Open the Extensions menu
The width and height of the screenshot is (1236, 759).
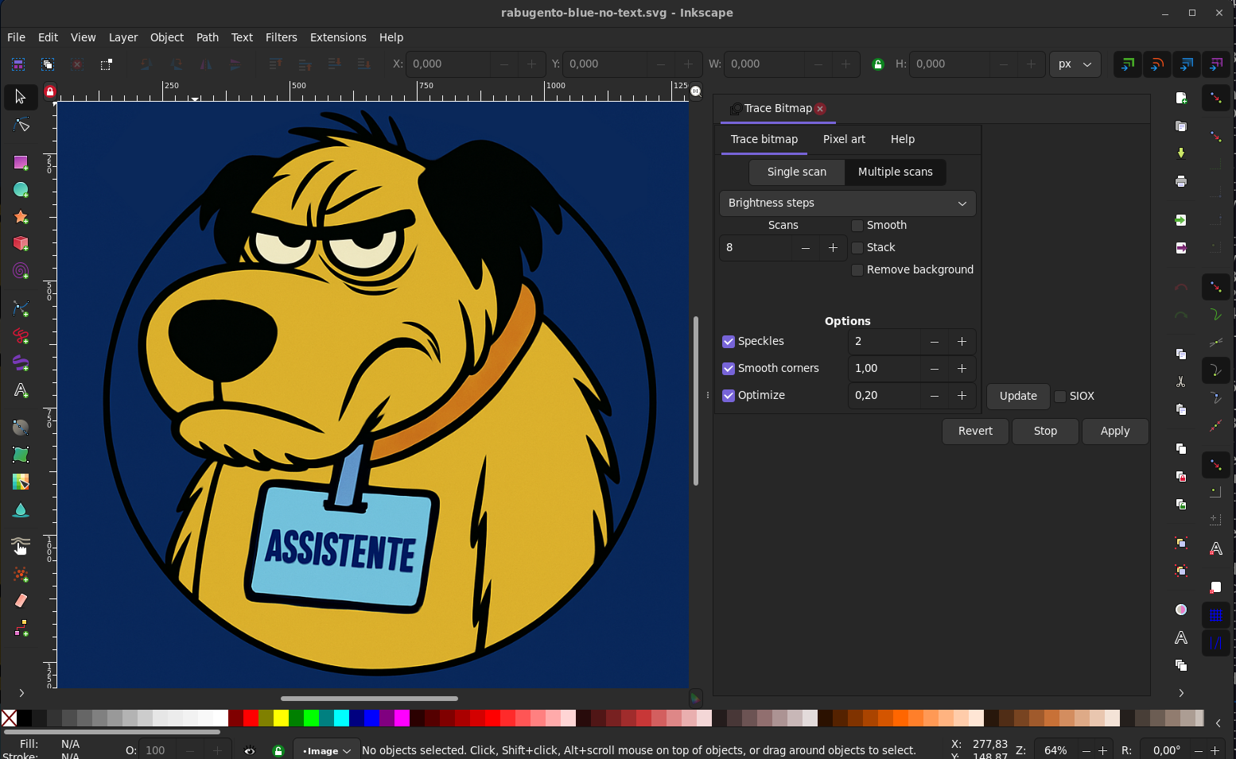pyautogui.click(x=338, y=37)
